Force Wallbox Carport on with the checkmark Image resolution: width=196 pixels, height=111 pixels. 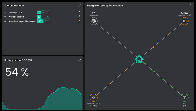(43, 17)
